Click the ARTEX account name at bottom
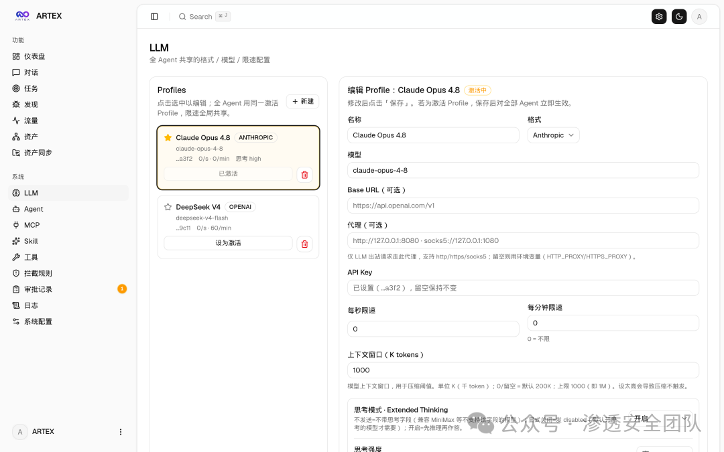 click(x=43, y=432)
